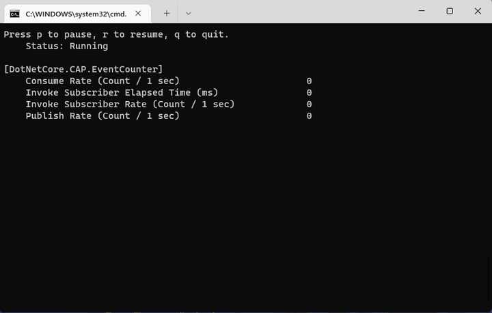The height and width of the screenshot is (313, 492).
Task: Click the 'Press p to pause' instruction line
Action: [x=116, y=34]
